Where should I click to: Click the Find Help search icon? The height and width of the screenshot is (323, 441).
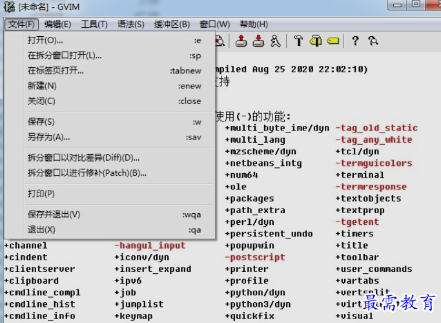point(373,41)
